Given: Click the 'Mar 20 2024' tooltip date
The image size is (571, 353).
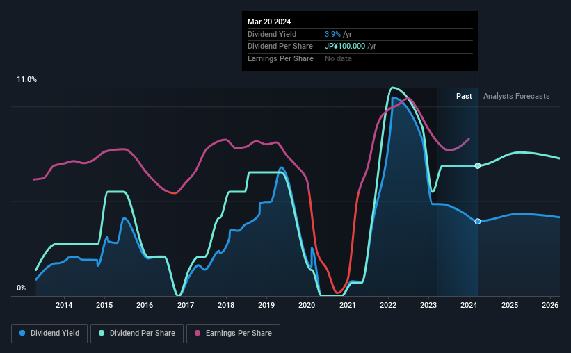Looking at the screenshot, I should pyautogui.click(x=269, y=22).
